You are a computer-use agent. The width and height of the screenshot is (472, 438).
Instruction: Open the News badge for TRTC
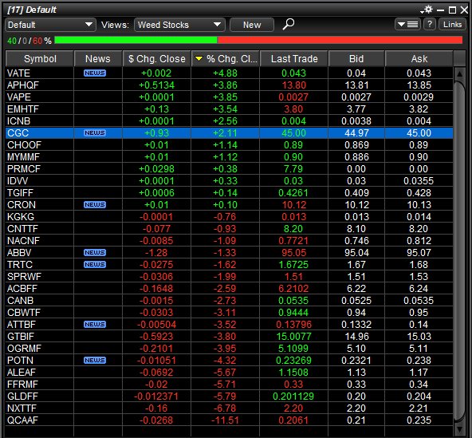point(95,265)
